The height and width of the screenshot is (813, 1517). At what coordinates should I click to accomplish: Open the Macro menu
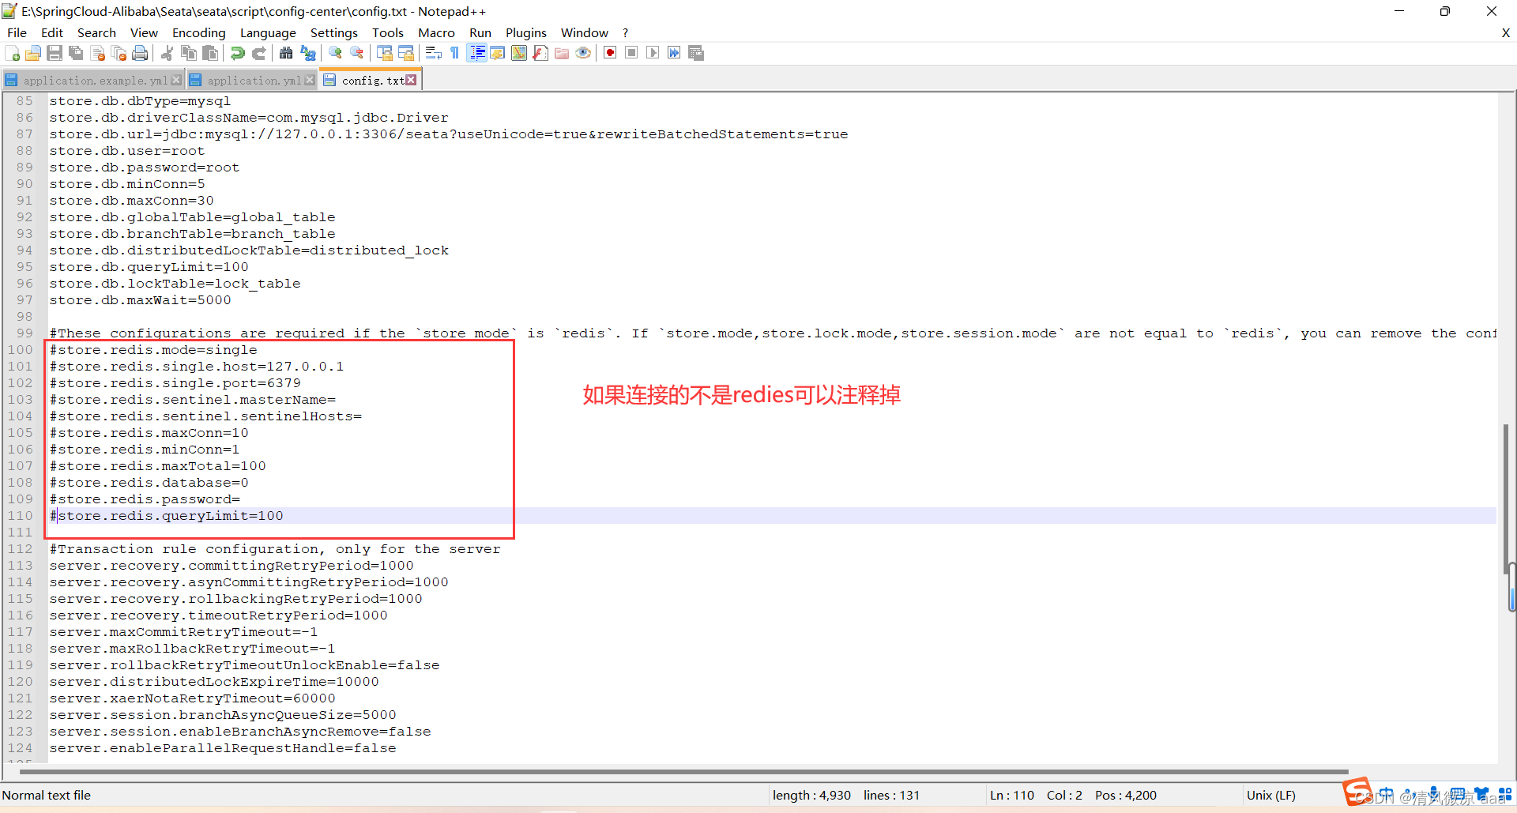point(436,32)
